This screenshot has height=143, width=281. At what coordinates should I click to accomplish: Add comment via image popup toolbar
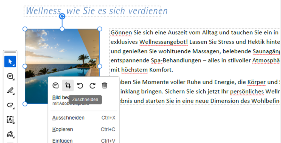click(55, 86)
